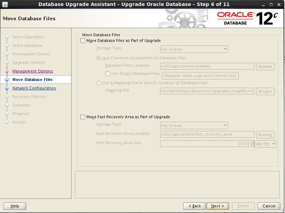This screenshot has width=285, height=213.
Task: Click the Java icon in title bar
Action: (x=5, y=4)
